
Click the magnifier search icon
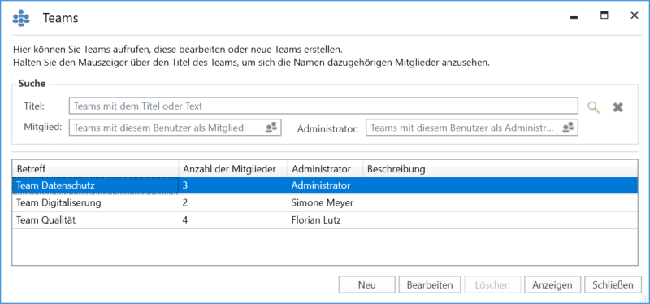[594, 107]
